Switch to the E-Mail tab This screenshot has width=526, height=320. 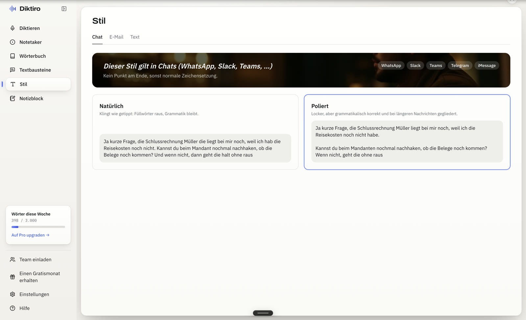click(116, 37)
